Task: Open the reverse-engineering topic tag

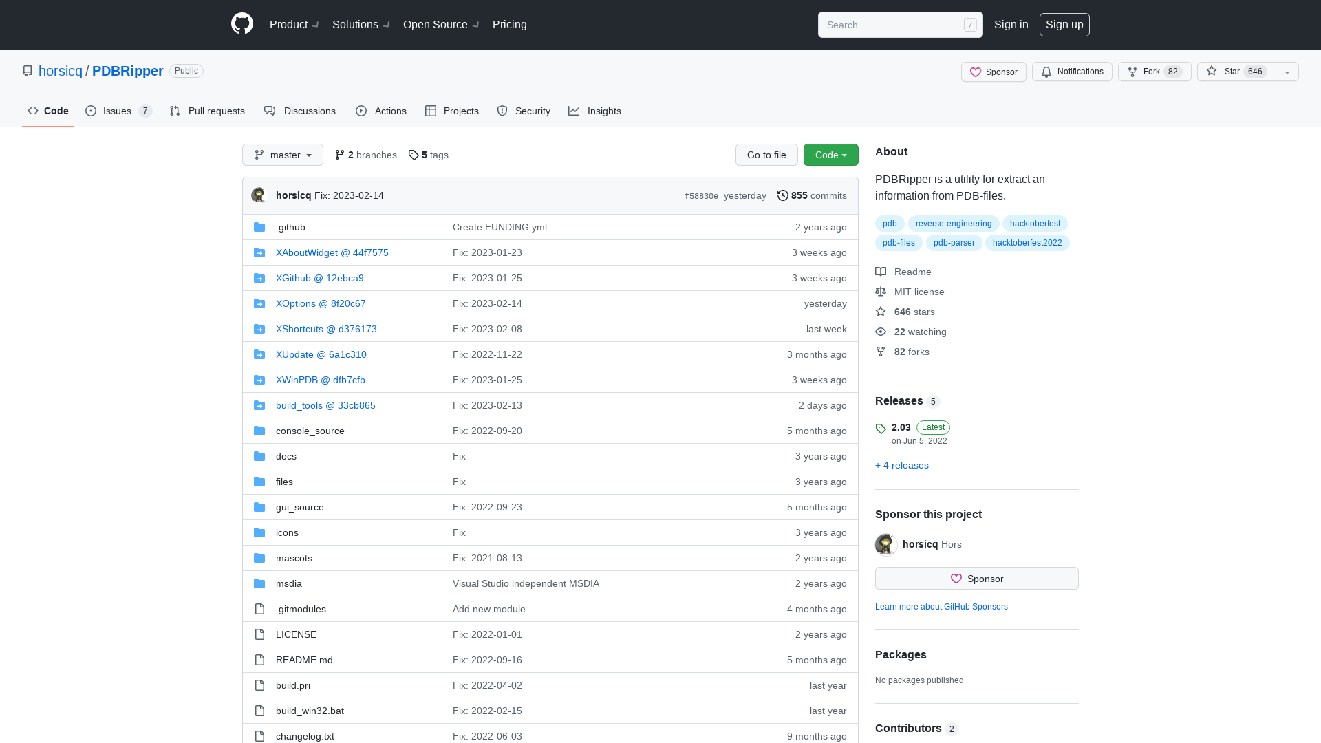Action: (954, 224)
